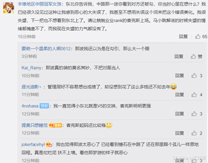Reply to 提莫只想睡觉's comment
Image resolution: width=208 pixels, height=163 pixels.
(180, 133)
